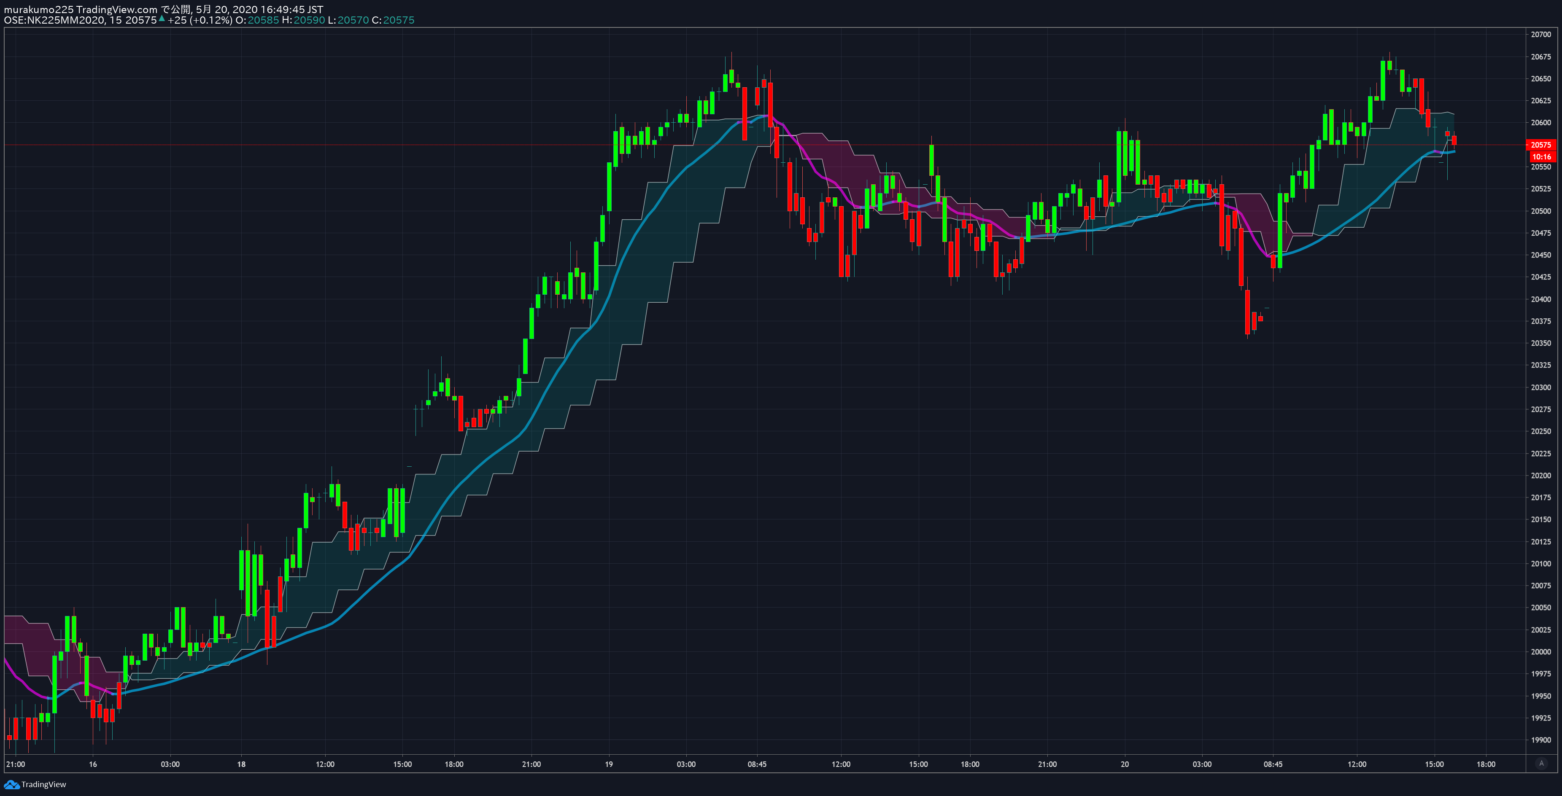Screen dimensions: 1562x796
Task: Click the murakumo225 author name
Action: (x=39, y=10)
